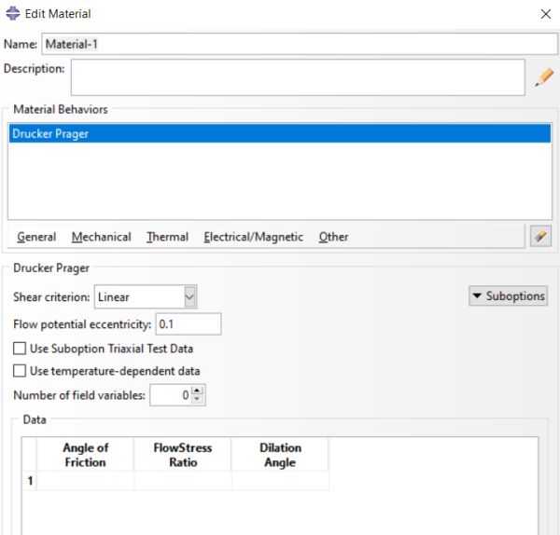Click the material Name input field
This screenshot has height=535, width=560.
(x=299, y=44)
